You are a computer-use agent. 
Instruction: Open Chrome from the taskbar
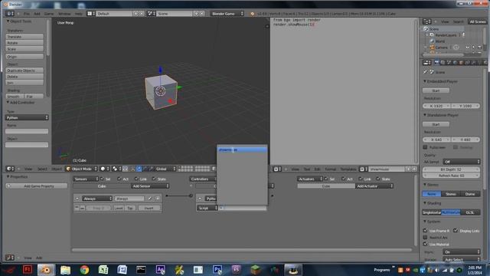pyautogui.click(x=84, y=270)
